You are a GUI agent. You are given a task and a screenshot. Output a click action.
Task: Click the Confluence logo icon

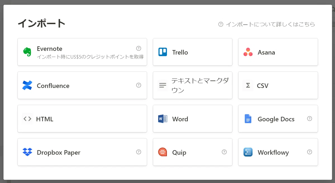coord(27,85)
